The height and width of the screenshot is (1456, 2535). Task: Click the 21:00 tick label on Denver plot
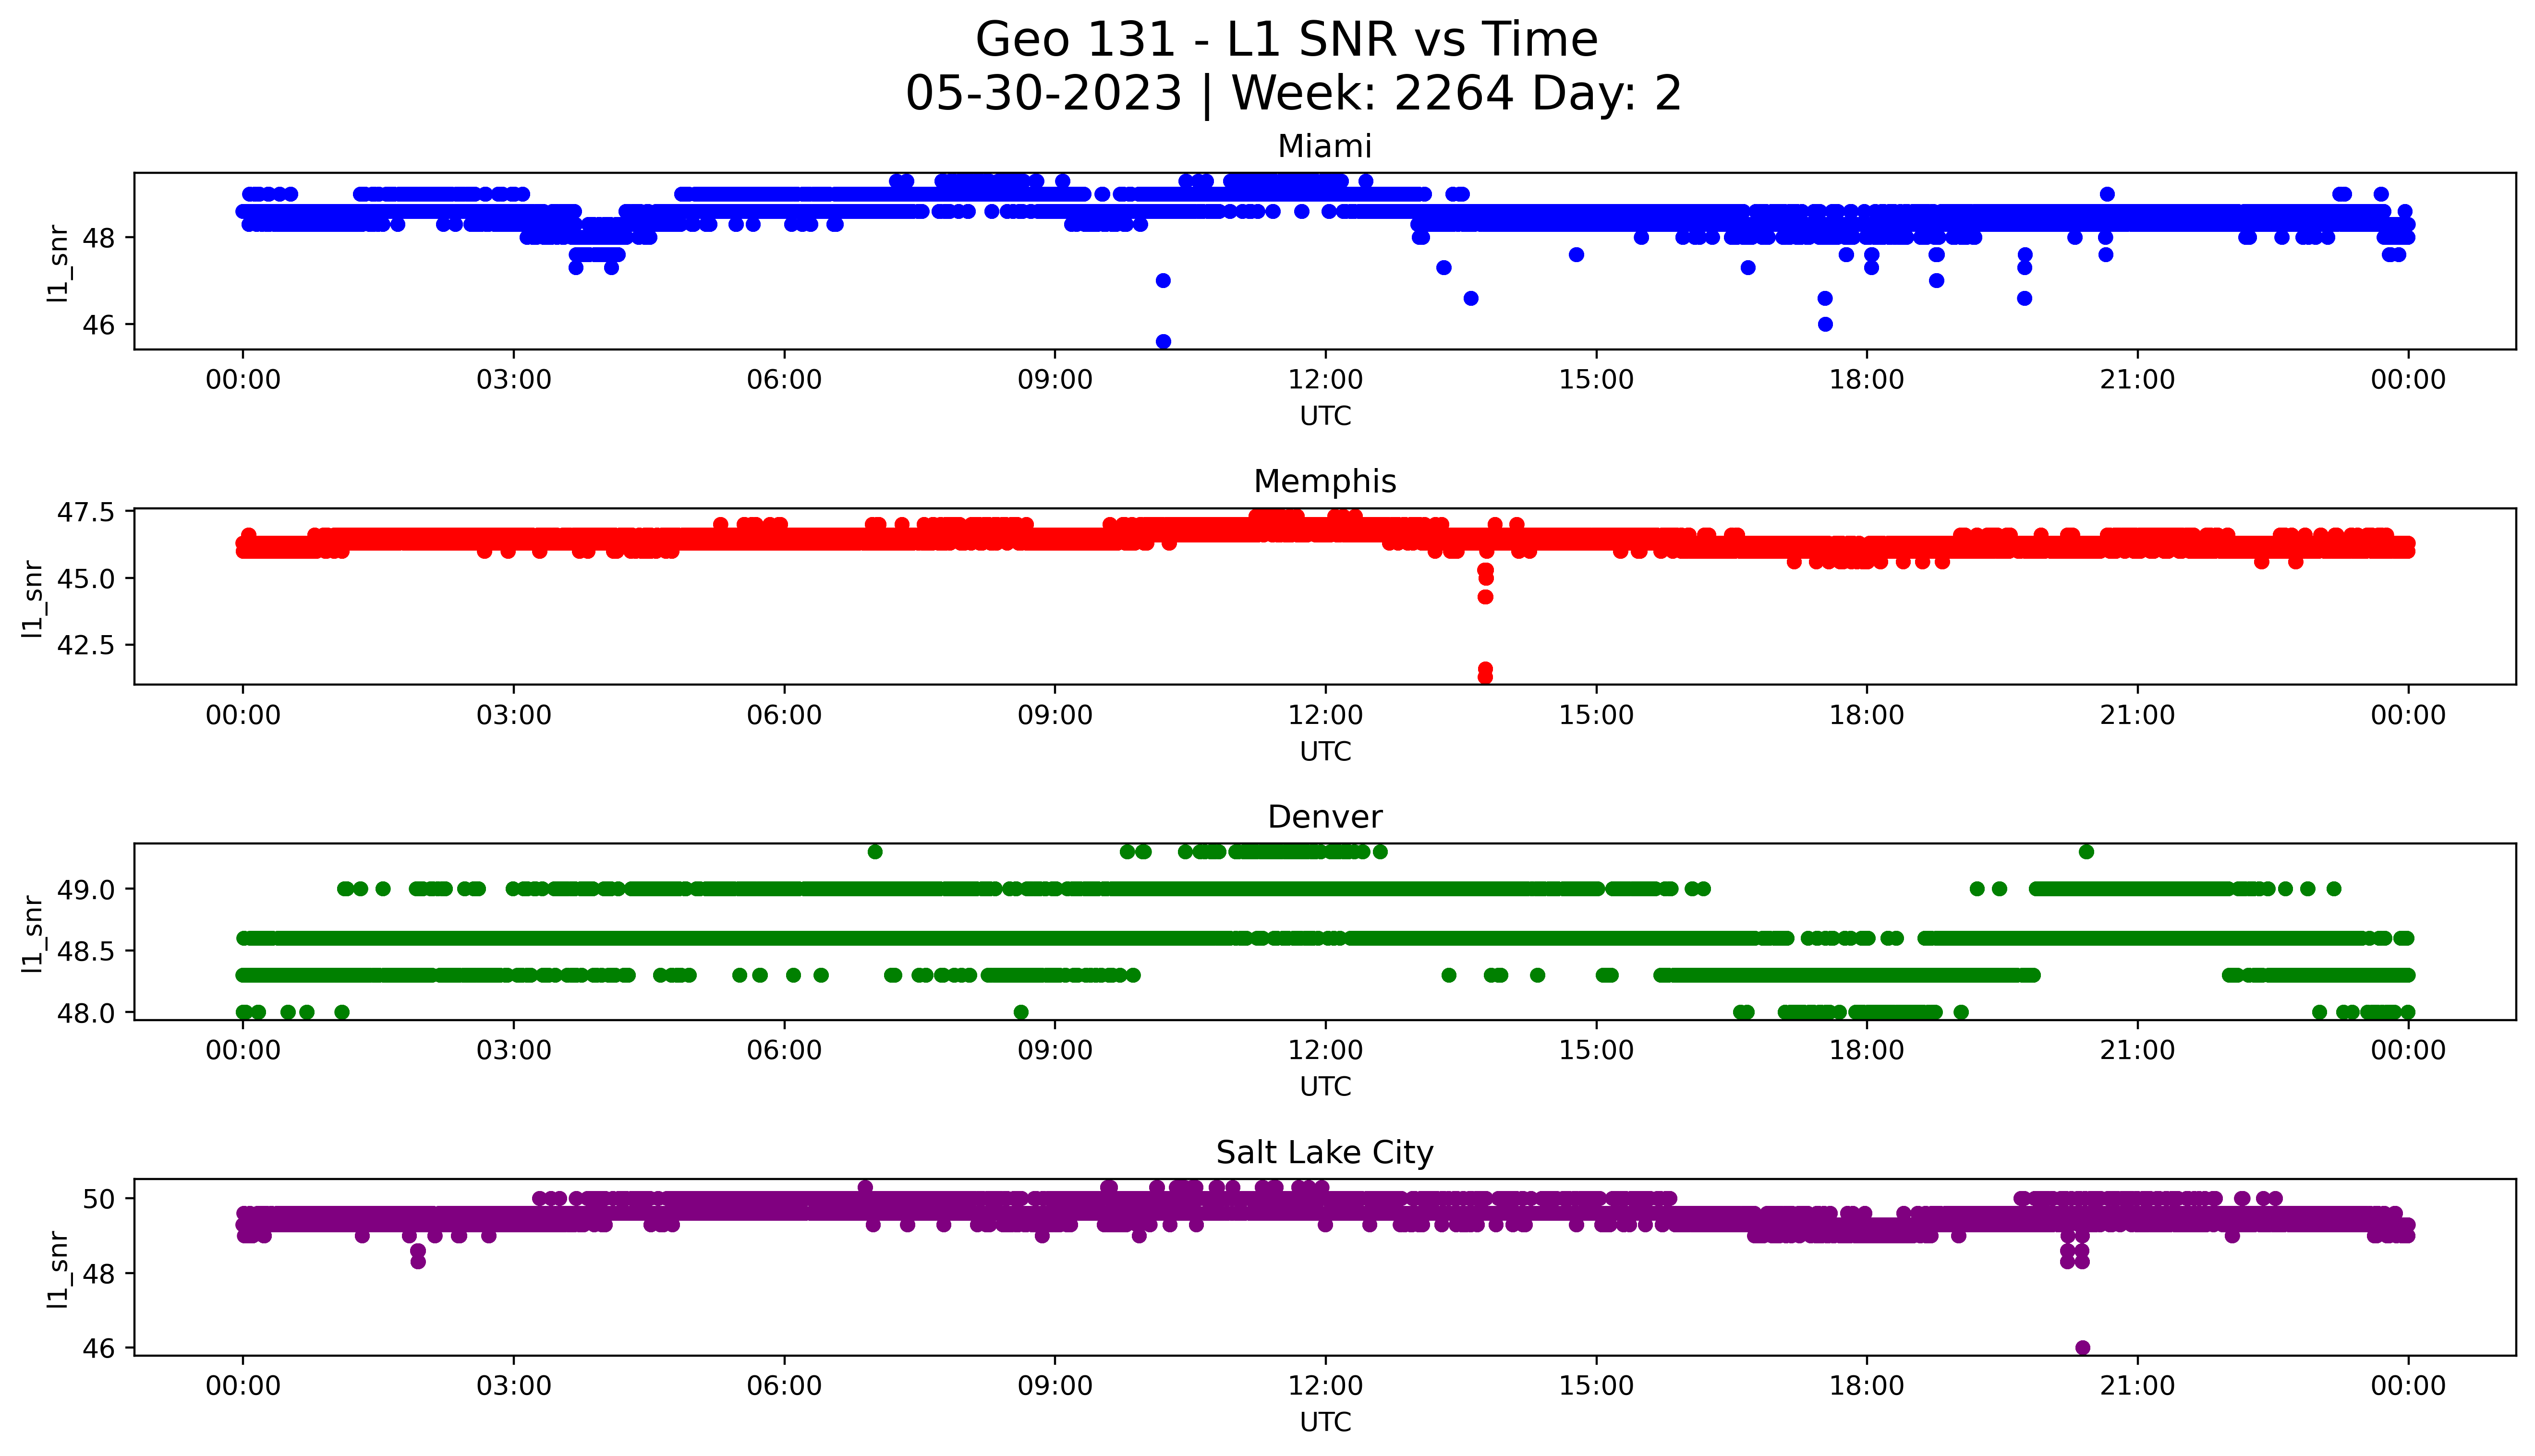point(2137,1050)
